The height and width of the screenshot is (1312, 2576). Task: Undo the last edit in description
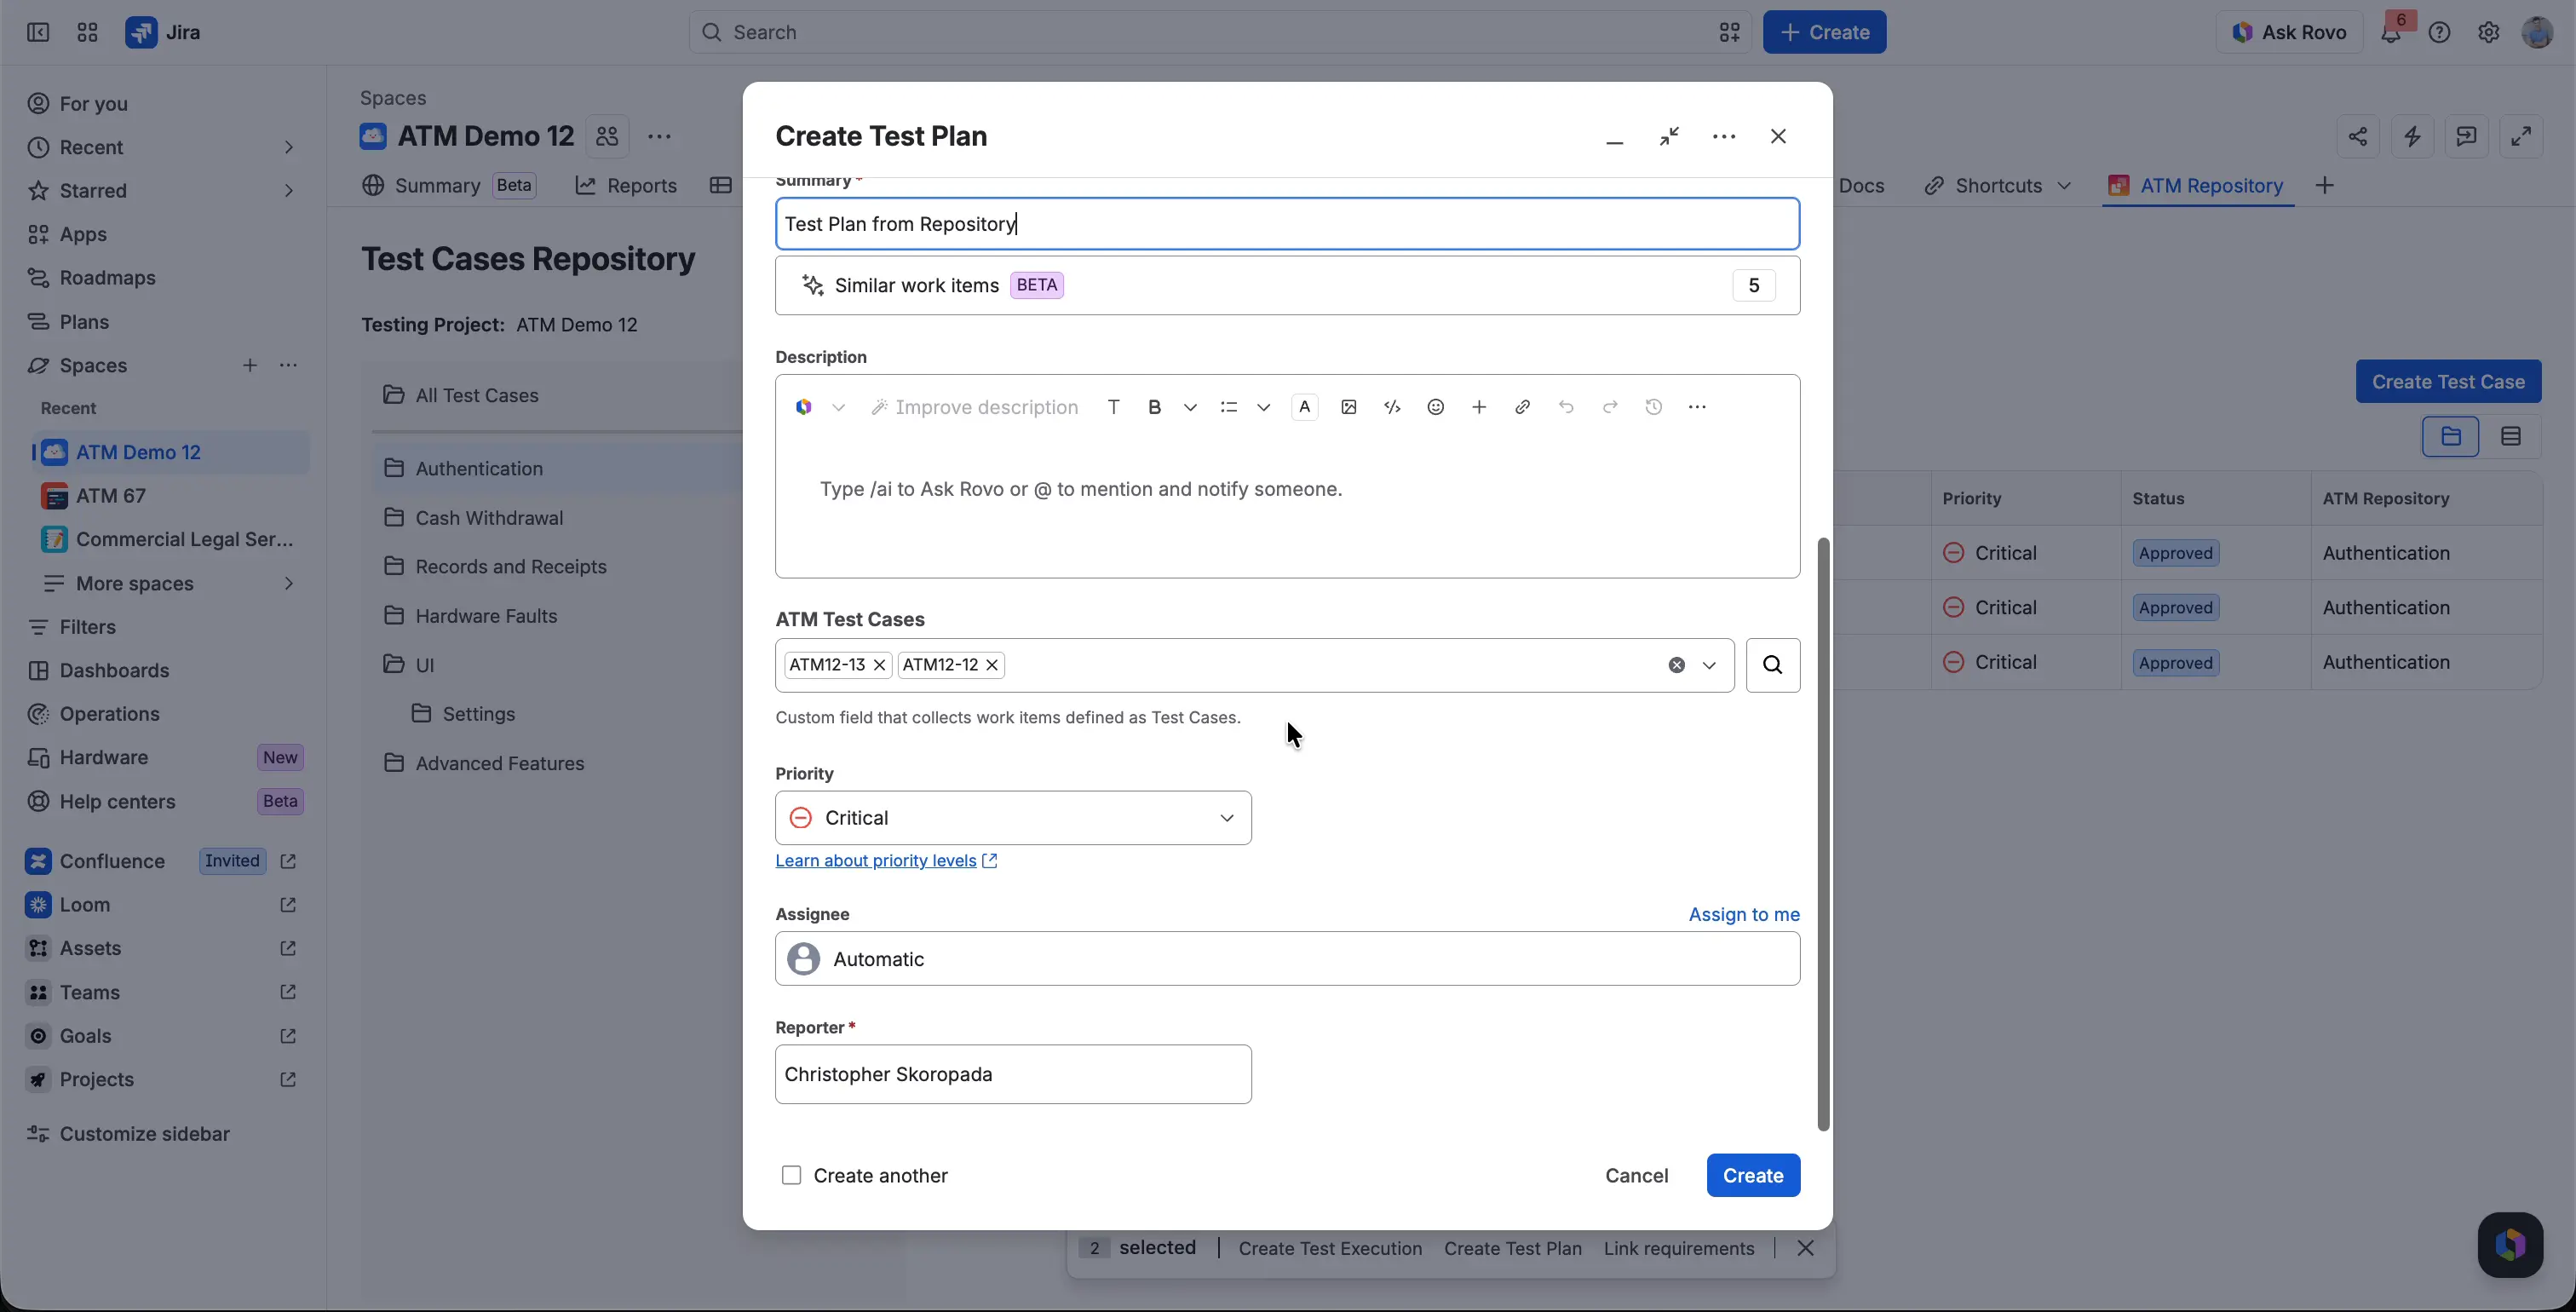tap(1566, 407)
